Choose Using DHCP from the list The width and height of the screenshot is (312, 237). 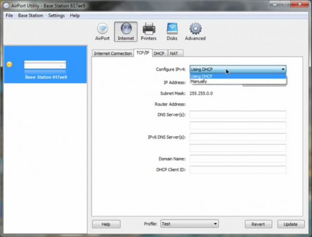tap(238, 76)
